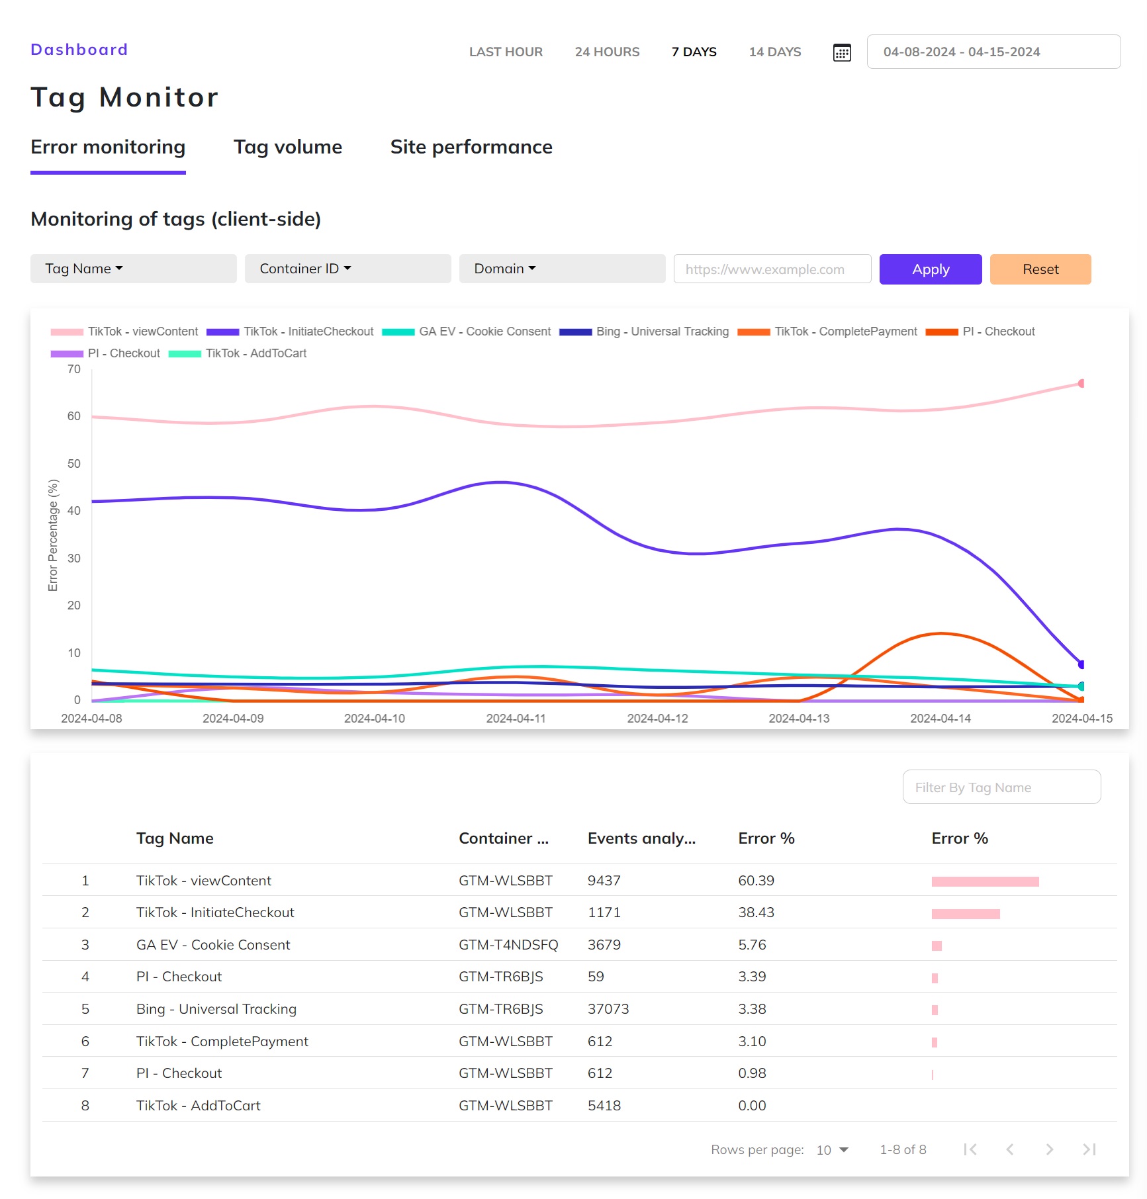This screenshot has height=1199, width=1147.
Task: Click the 60.39 error percentage cell
Action: 756,881
